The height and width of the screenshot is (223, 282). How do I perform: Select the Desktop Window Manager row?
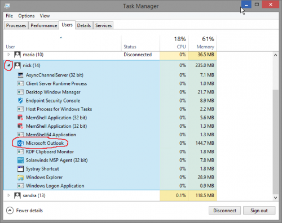(110, 92)
